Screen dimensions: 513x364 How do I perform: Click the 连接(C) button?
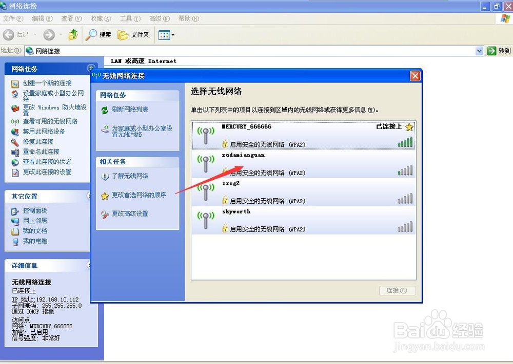[x=397, y=290]
